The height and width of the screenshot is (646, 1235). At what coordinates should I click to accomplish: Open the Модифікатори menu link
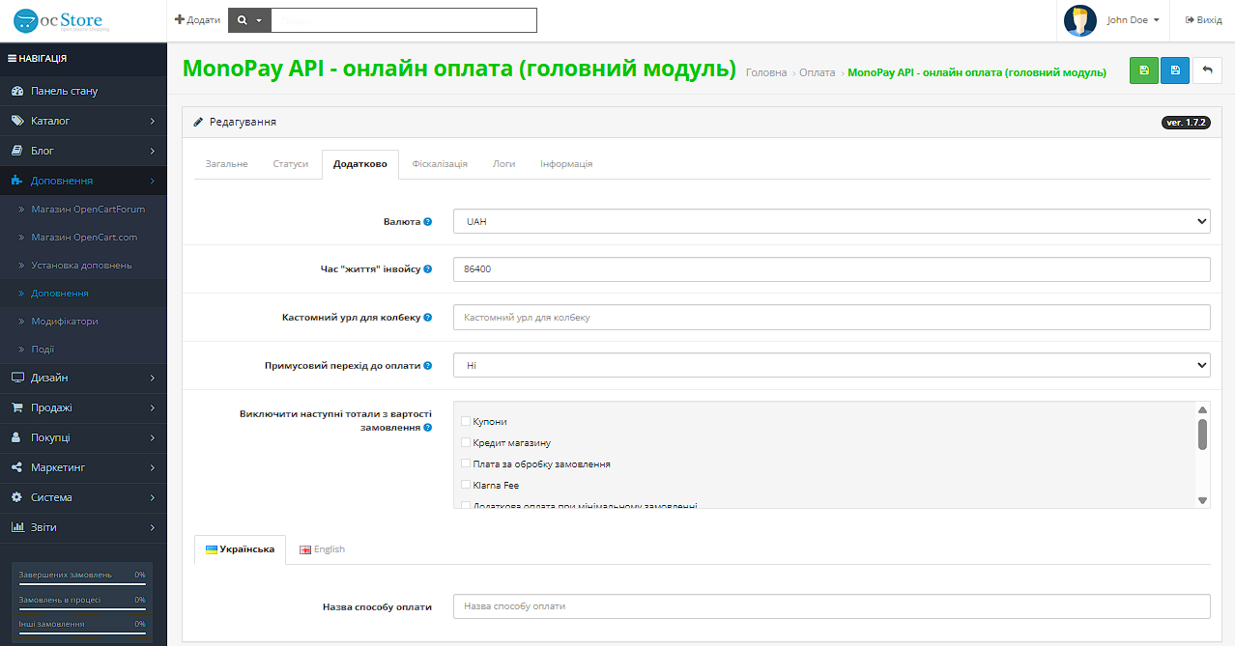[65, 321]
